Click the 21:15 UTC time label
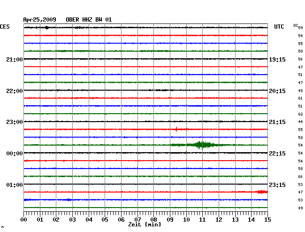Image resolution: width=305 pixels, height=232 pixels. 277,122
